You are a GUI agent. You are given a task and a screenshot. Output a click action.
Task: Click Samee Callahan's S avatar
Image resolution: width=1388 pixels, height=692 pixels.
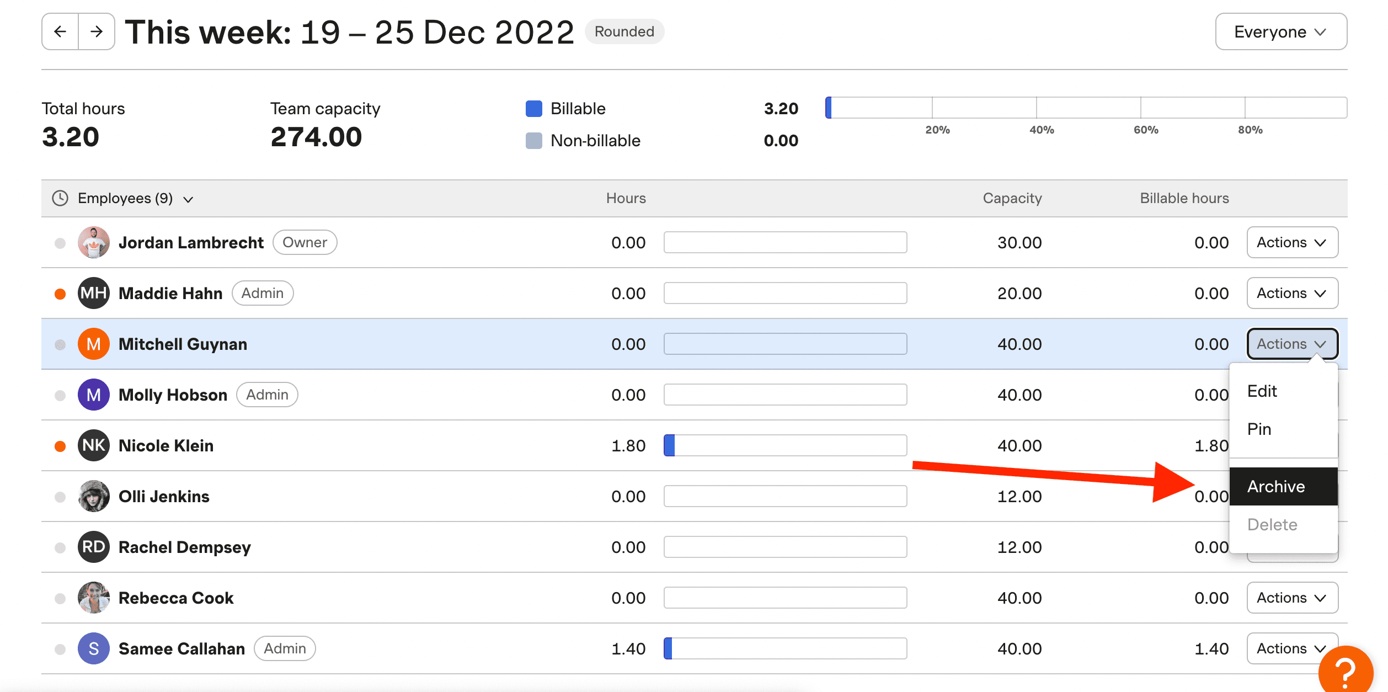click(x=93, y=648)
